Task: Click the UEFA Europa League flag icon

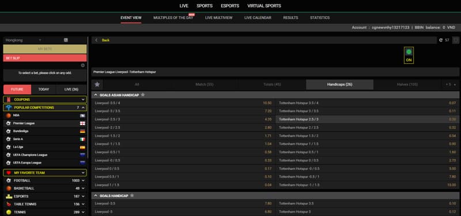Action: pyautogui.click(x=82, y=163)
